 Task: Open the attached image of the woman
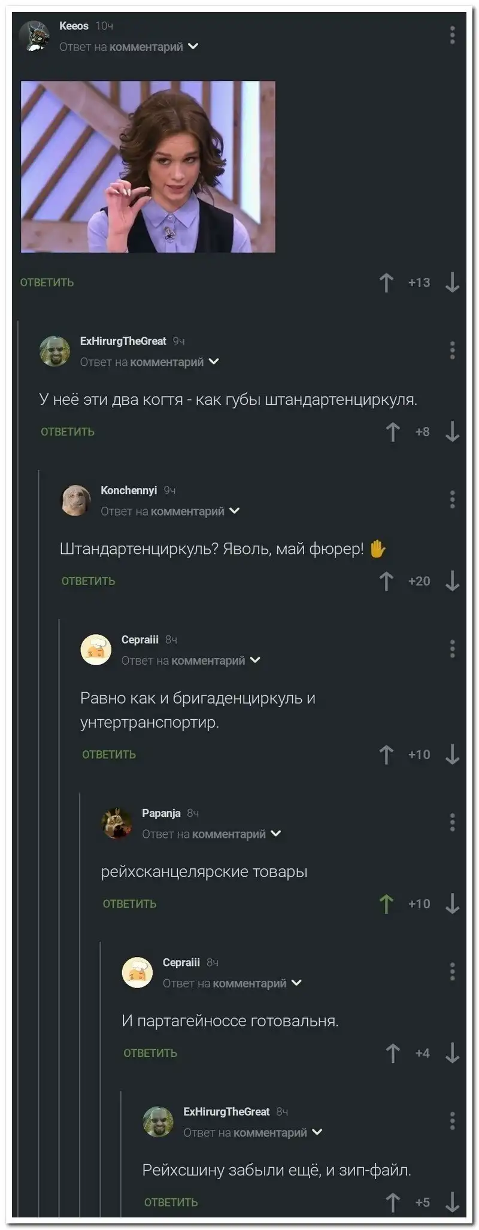click(x=148, y=166)
